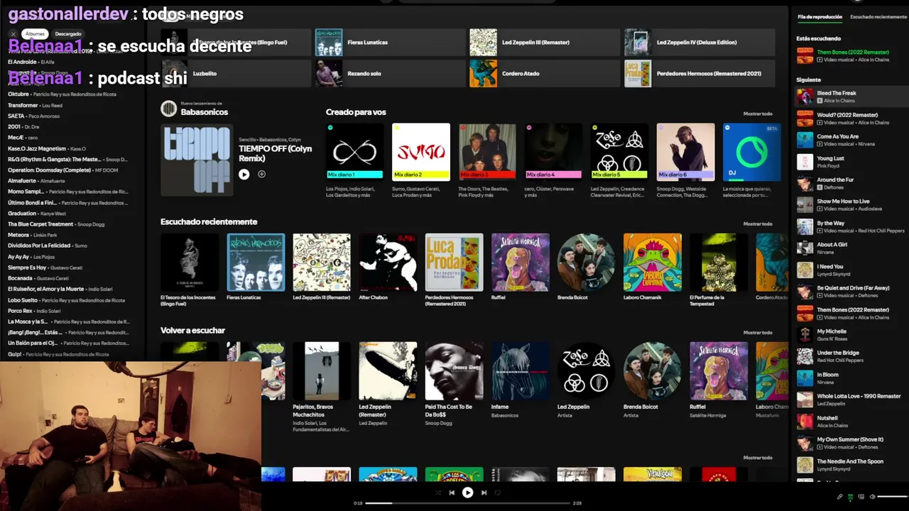The width and height of the screenshot is (909, 511).
Task: Open Mix diario 5 playlist
Action: coord(619,152)
